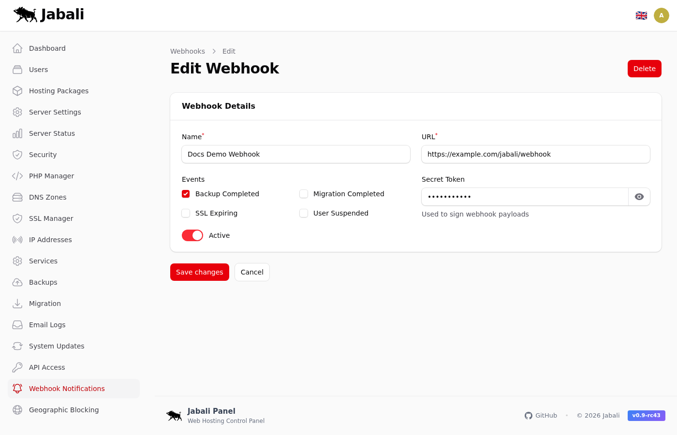This screenshot has width=677, height=435.
Task: Click the Dashboard home icon
Action: point(17,48)
